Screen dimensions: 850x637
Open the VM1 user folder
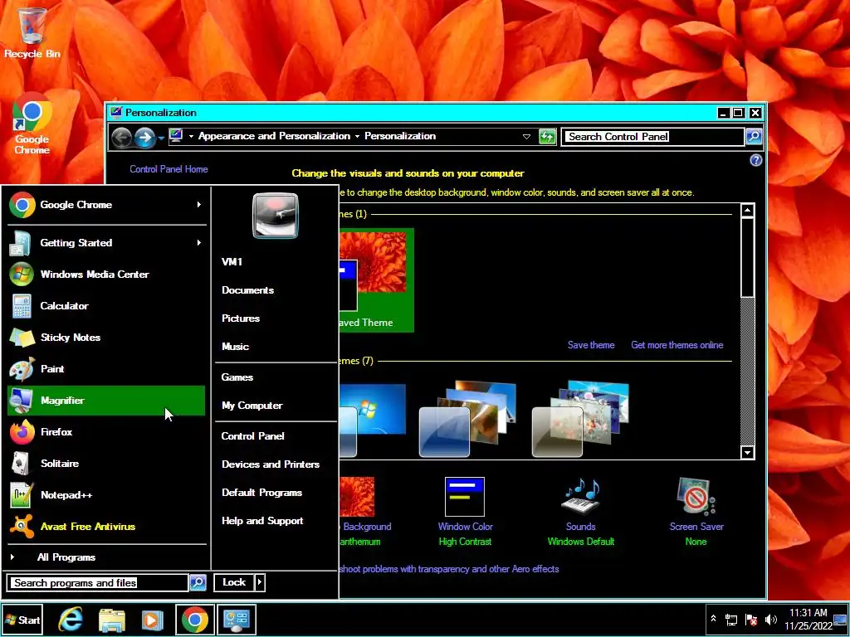(232, 261)
